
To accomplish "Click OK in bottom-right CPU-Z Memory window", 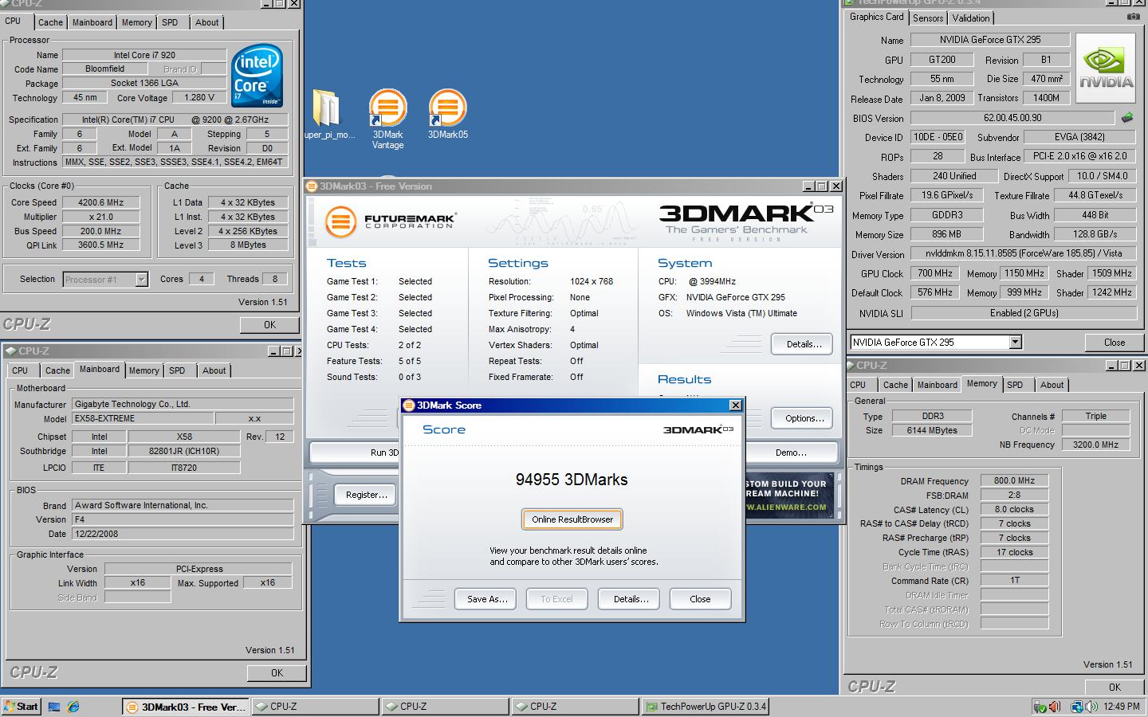I will coord(1114,687).
